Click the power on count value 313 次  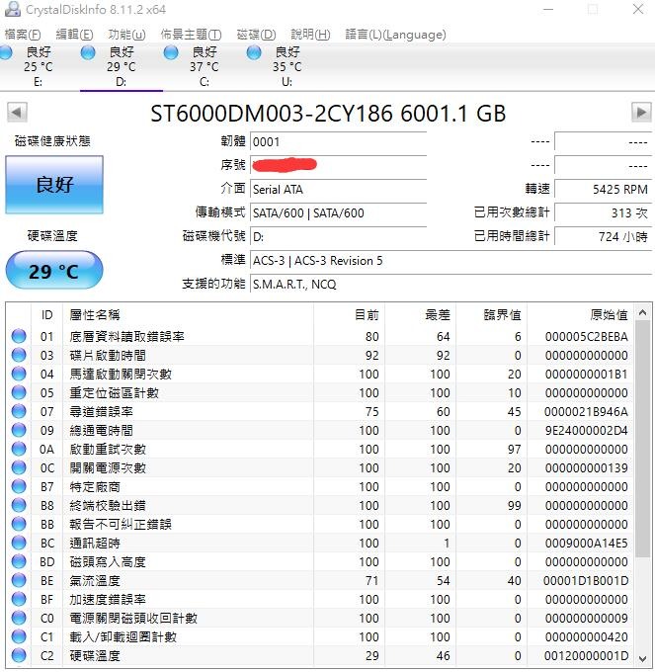604,213
